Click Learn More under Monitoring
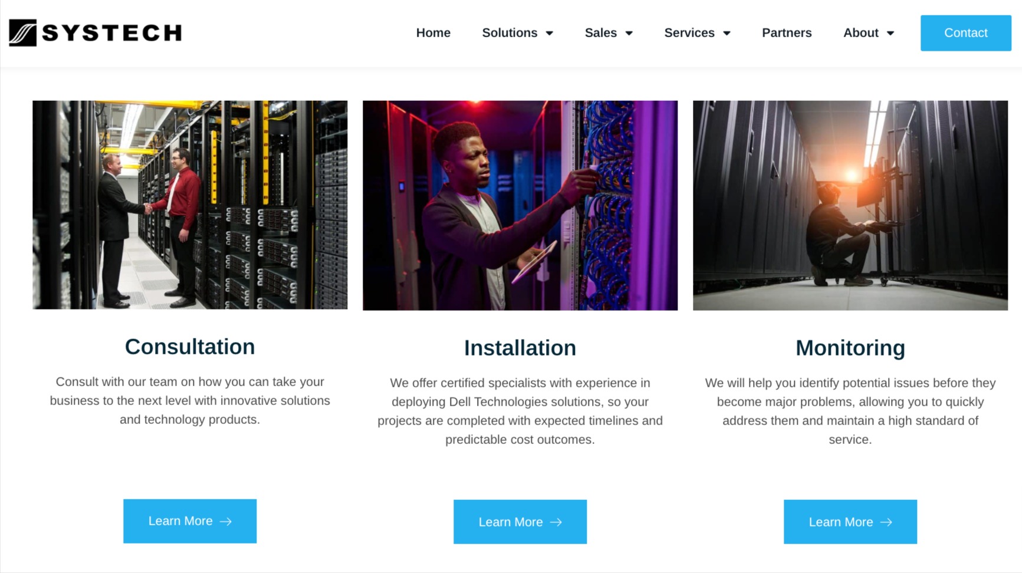Screen dimensions: 1022x573 click(x=850, y=522)
